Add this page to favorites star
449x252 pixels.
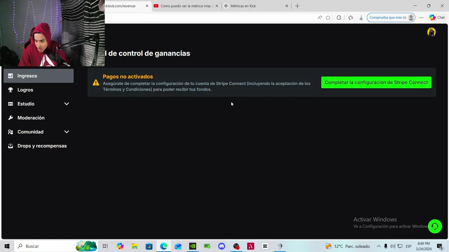coord(328,17)
